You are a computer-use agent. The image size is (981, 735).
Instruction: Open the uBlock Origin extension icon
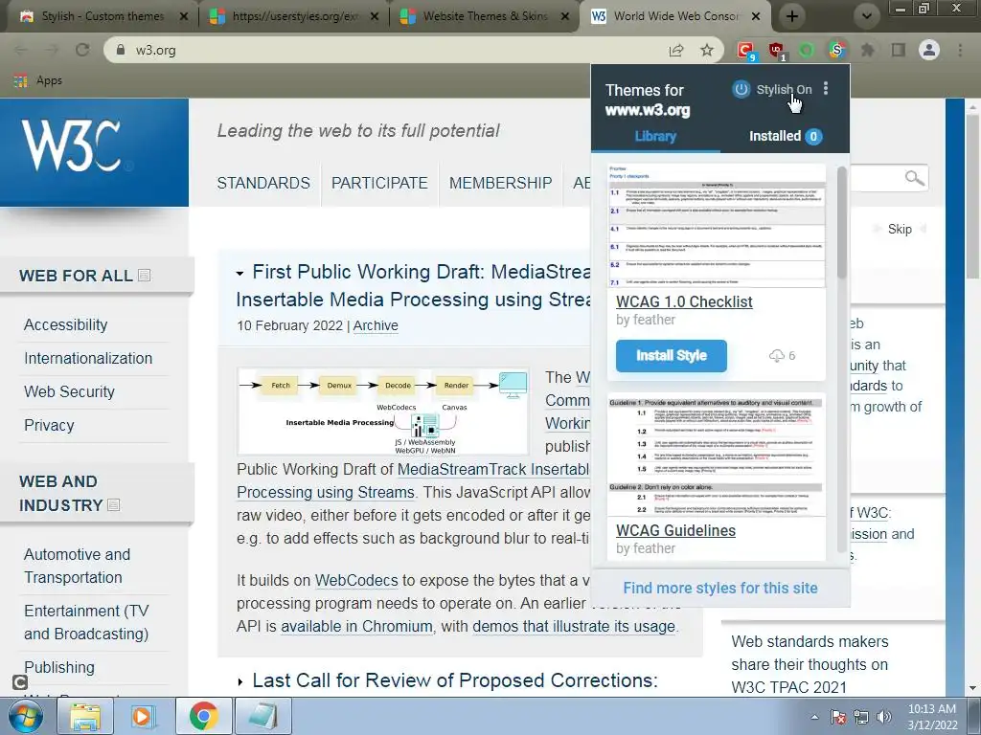(x=776, y=50)
